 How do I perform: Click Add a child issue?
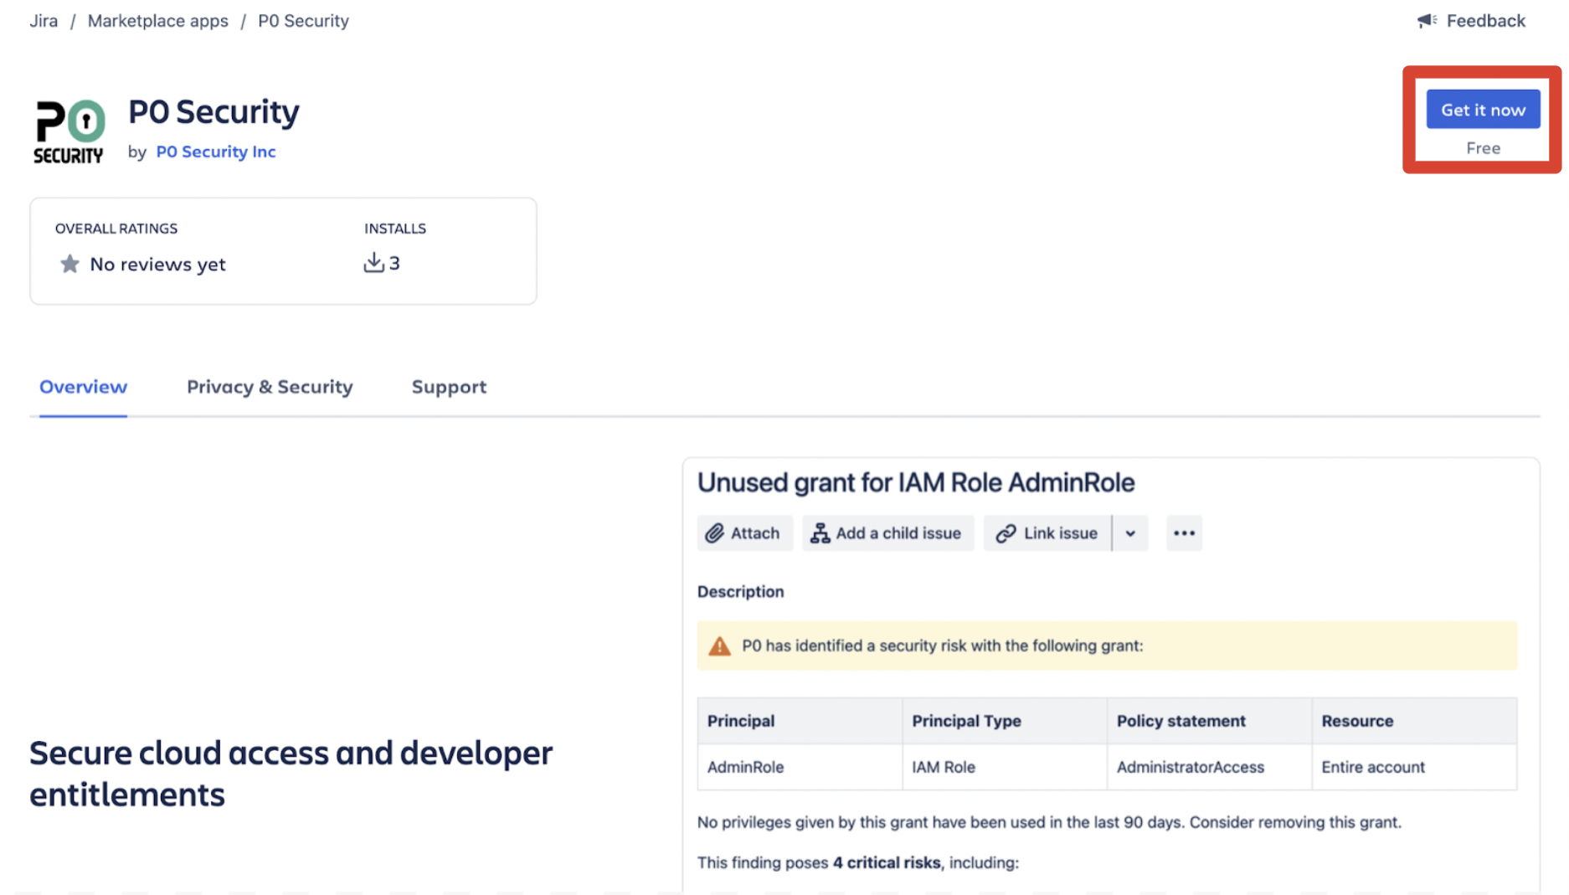click(x=887, y=533)
